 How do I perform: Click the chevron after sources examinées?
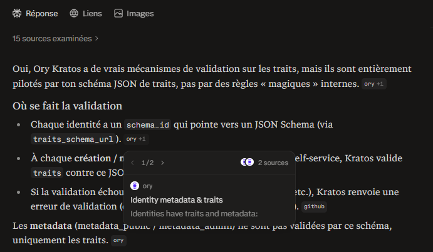(x=97, y=38)
